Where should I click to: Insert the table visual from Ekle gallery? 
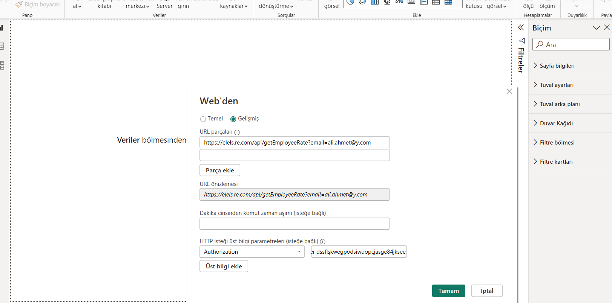pos(436,2)
